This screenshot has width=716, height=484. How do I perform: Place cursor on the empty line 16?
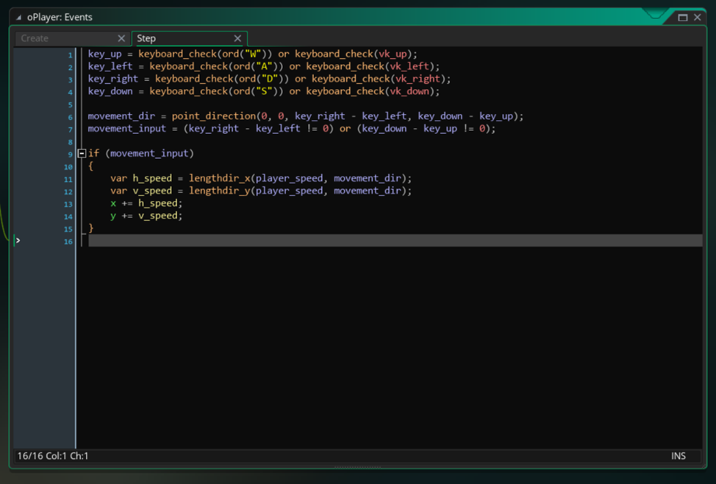221,240
